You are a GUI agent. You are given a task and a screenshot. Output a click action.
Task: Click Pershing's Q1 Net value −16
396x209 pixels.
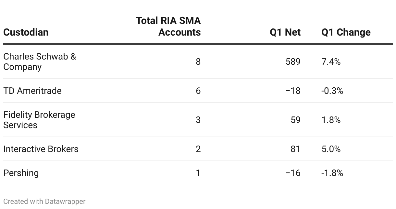click(293, 173)
